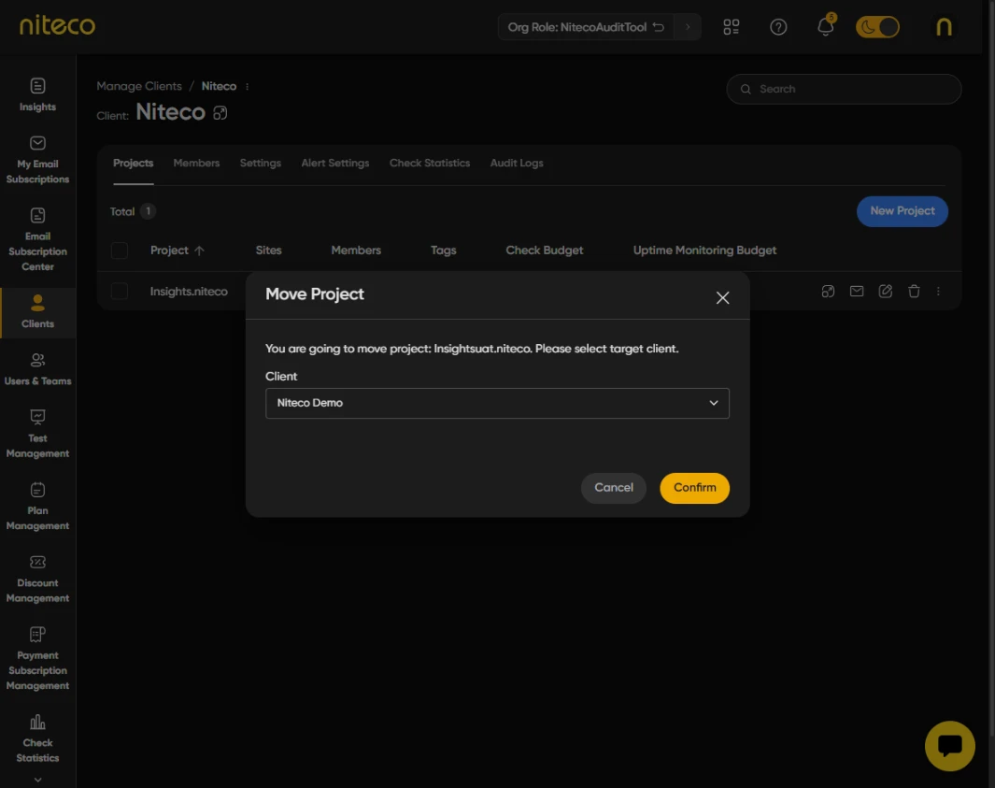Click the icon beside Niteco client title
This screenshot has width=995, height=788.
[220, 113]
